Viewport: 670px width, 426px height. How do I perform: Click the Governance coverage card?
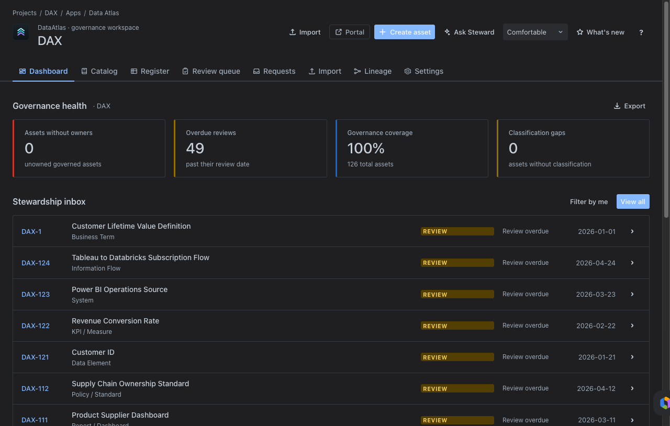click(412, 148)
